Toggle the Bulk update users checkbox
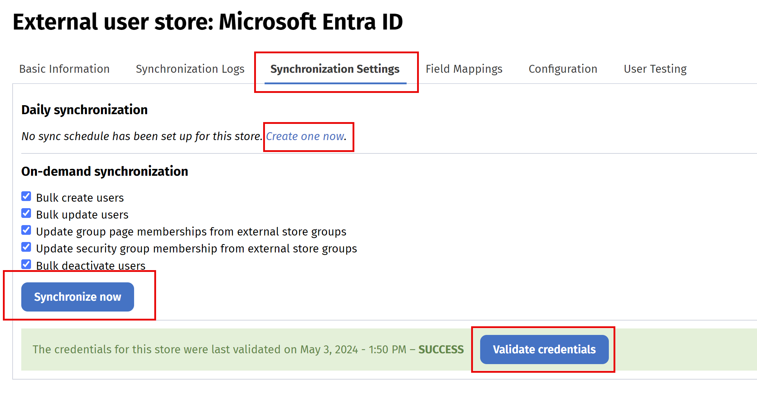 click(26, 214)
